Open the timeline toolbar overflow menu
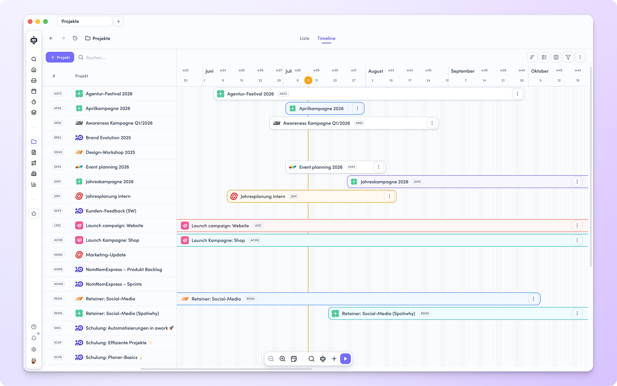This screenshot has width=617, height=386. click(580, 57)
